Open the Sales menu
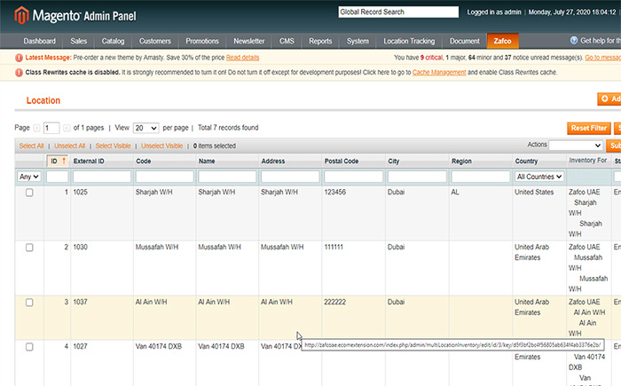 (78, 41)
